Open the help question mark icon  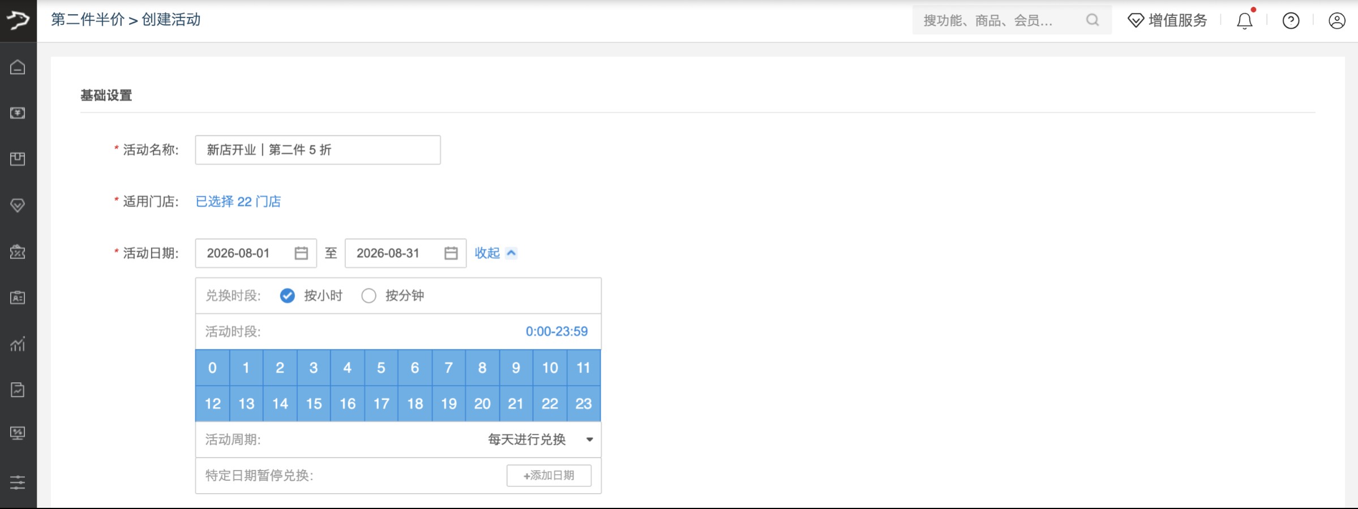pyautogui.click(x=1291, y=21)
